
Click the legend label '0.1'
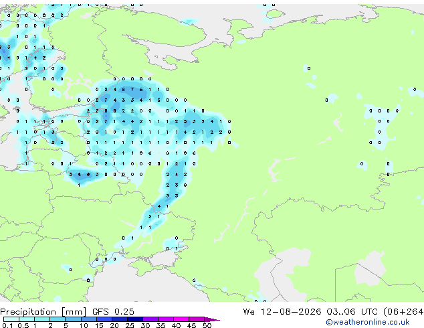(x=7, y=325)
